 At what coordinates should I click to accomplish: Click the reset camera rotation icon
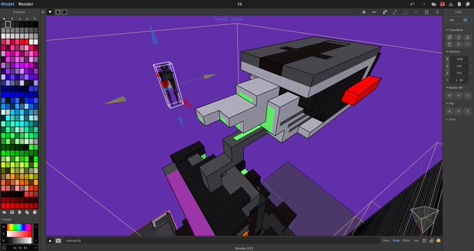click(424, 241)
